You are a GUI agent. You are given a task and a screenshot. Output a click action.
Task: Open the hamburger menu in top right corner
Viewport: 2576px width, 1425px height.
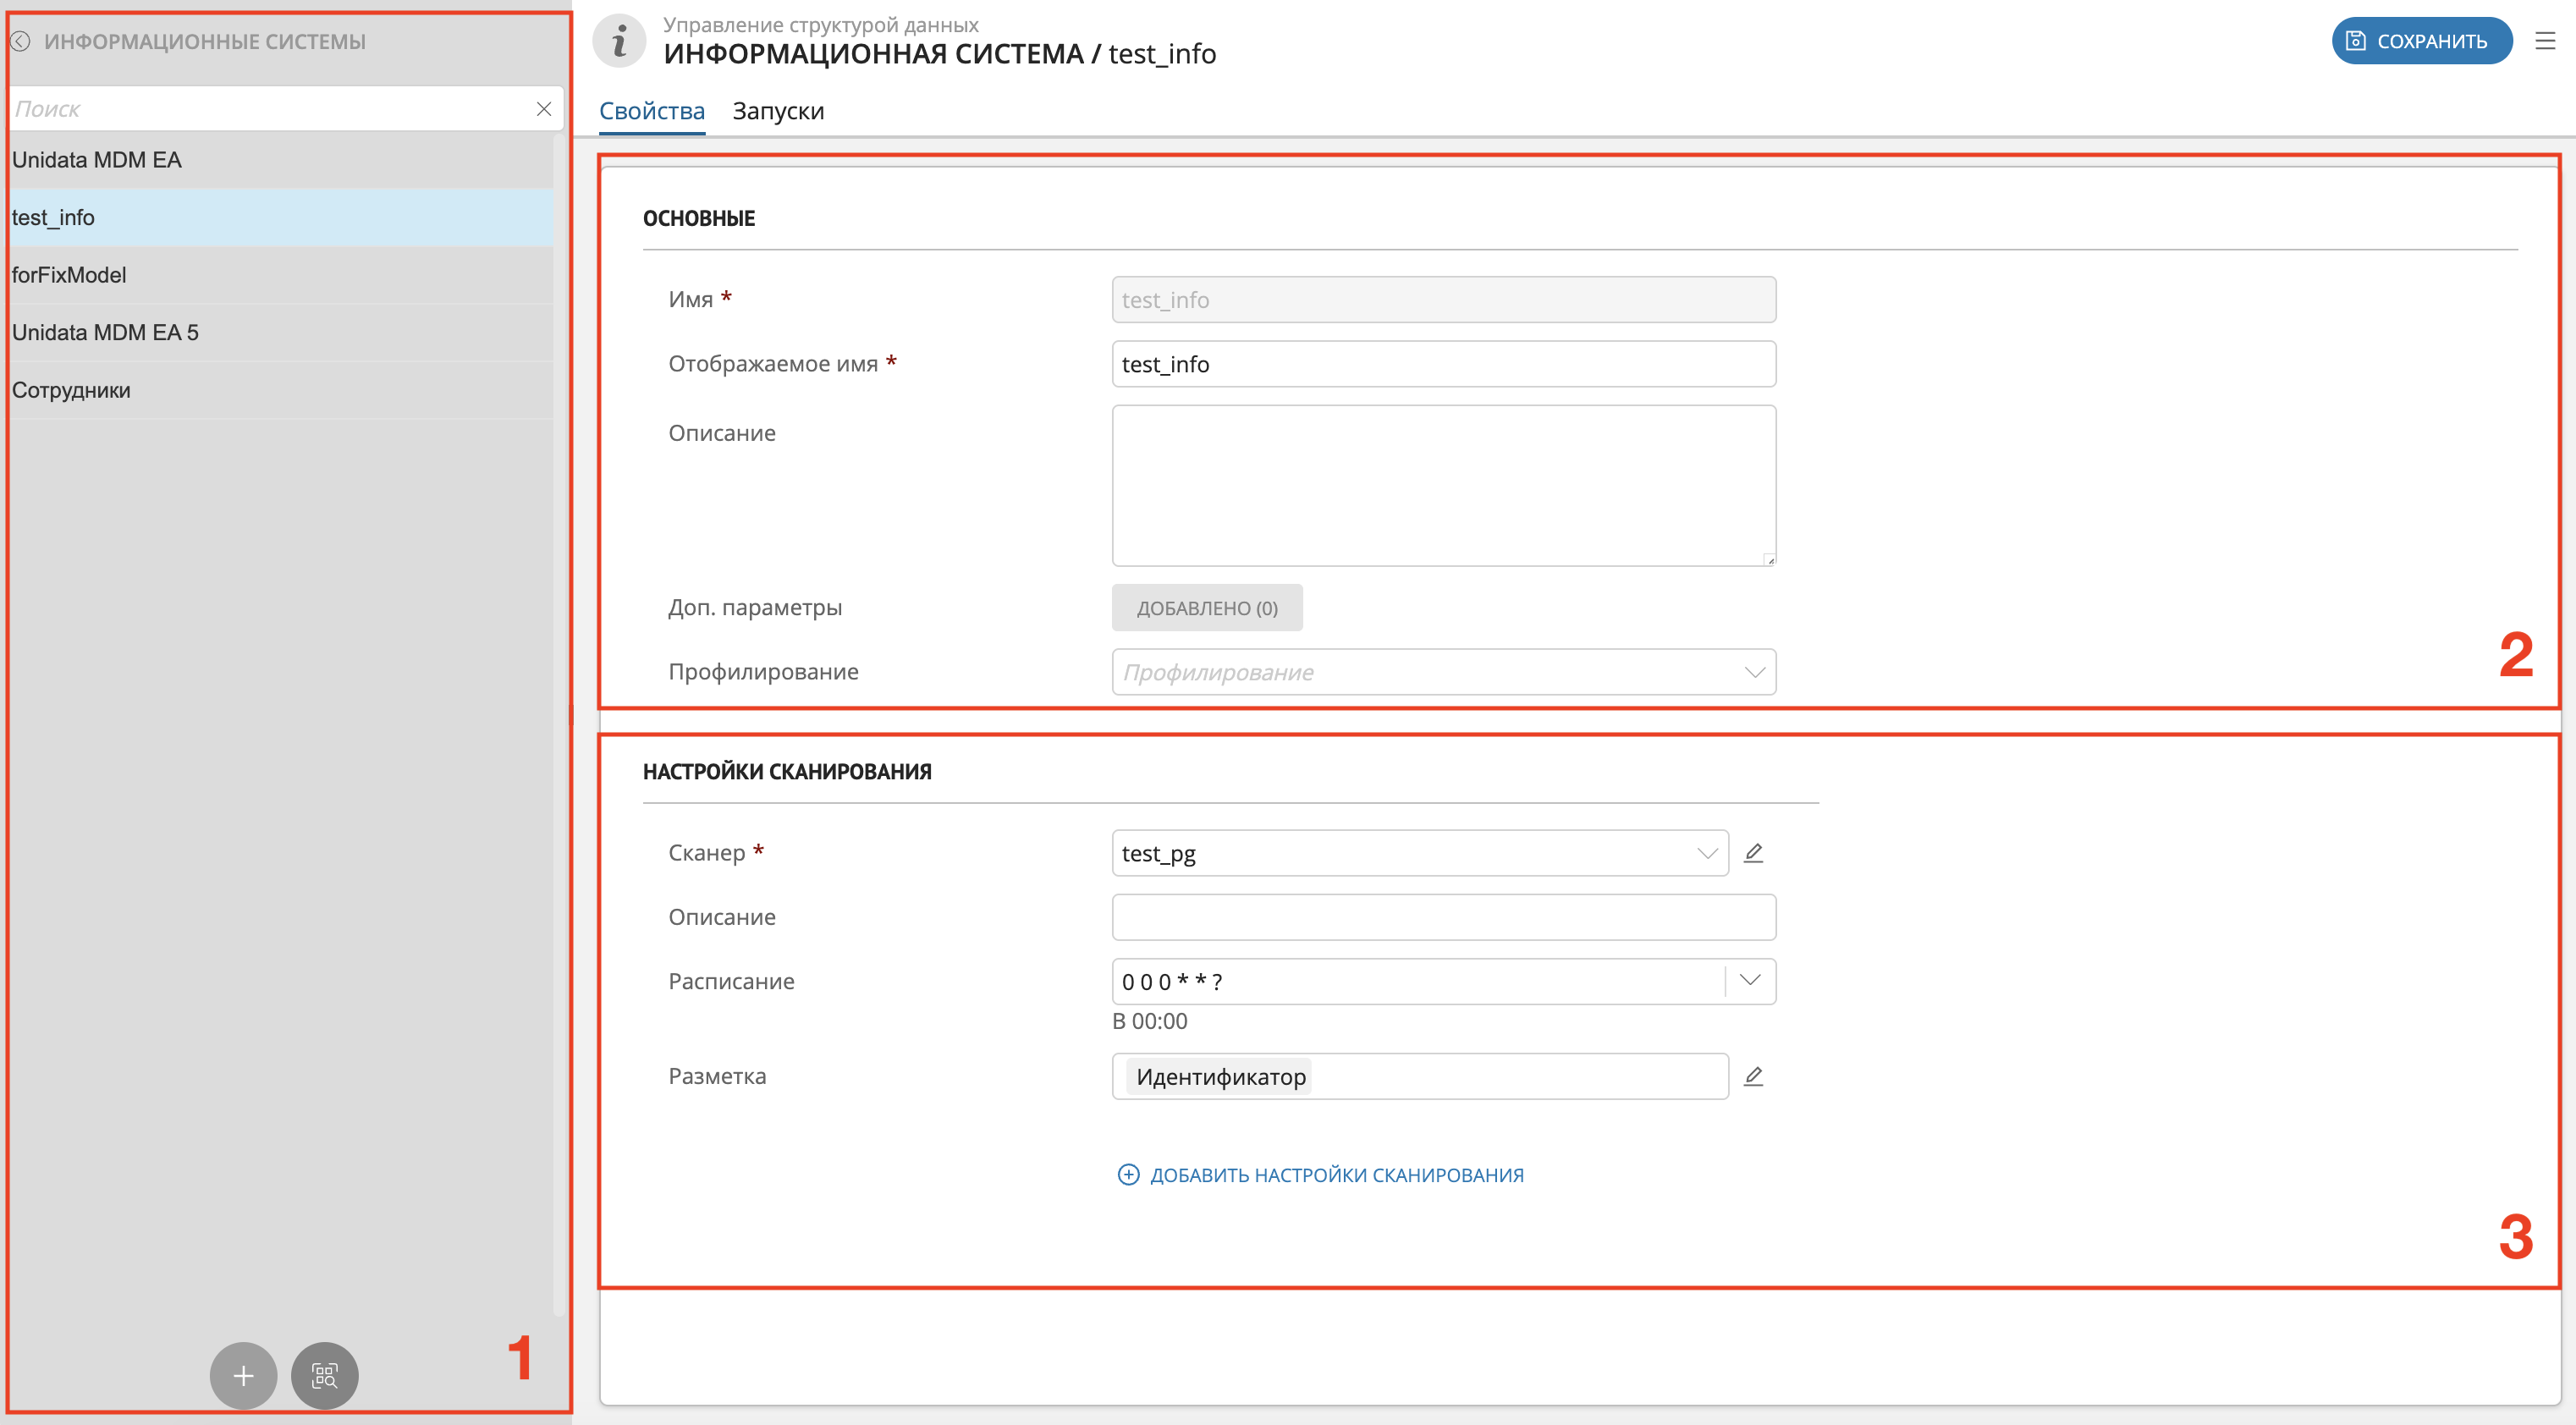pos(2546,40)
